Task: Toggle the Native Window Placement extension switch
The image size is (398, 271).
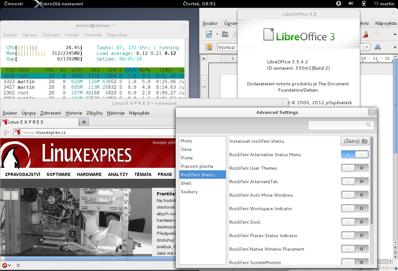Action: (355, 249)
